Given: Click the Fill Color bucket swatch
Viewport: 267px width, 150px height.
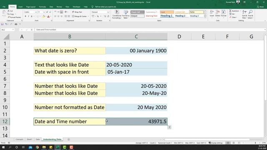Looking at the screenshot, I should (43, 16).
